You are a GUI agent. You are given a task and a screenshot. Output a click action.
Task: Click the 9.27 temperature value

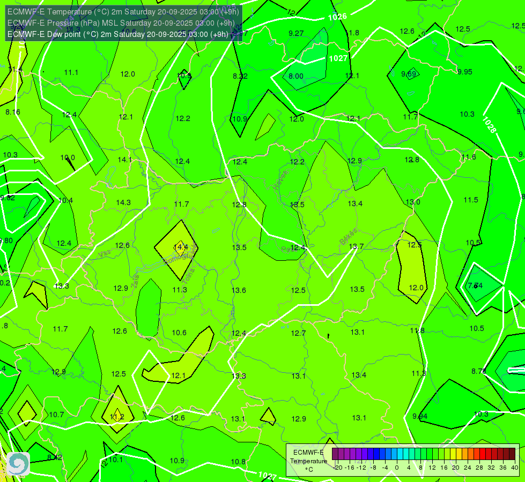coord(296,33)
